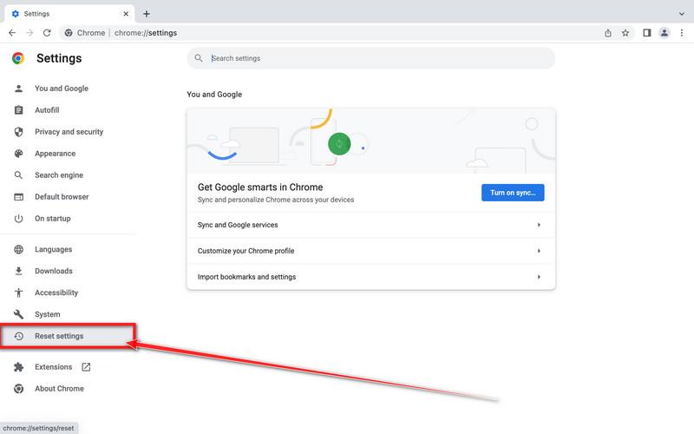
Task: Open new tab with plus button
Action: tap(147, 14)
